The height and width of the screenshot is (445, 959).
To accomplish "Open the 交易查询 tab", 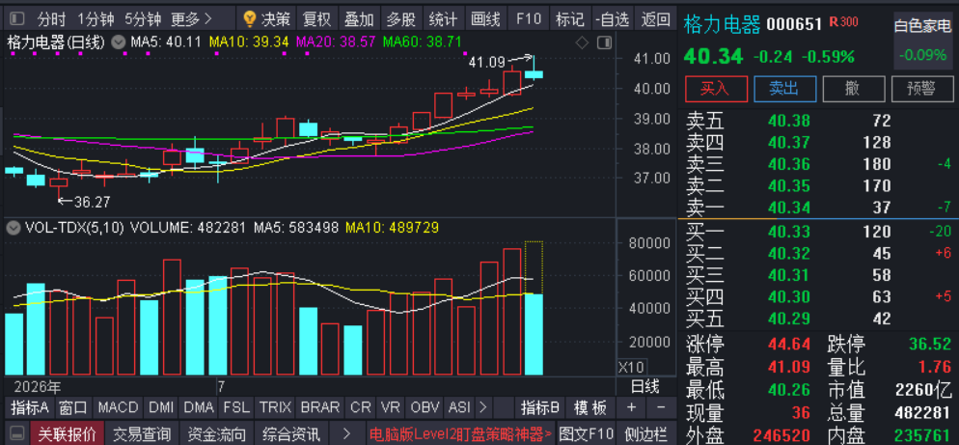I will pos(142,434).
